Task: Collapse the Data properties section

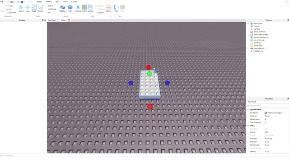Action: click(248, 126)
